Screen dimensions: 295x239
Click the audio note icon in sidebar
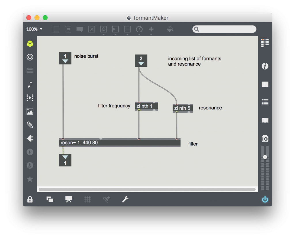[x=30, y=84]
